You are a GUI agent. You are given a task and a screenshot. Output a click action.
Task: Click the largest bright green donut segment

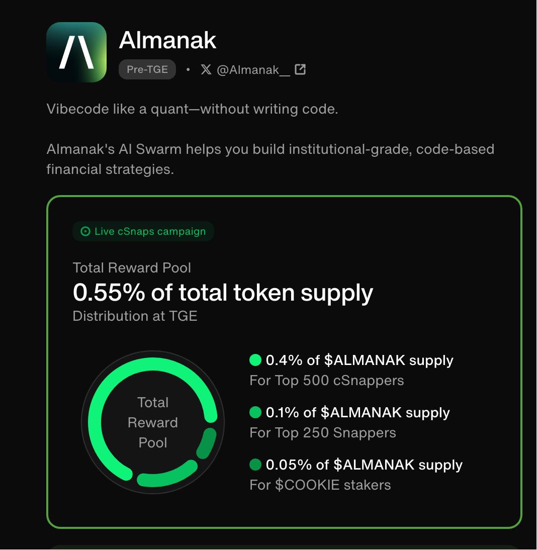[x=105, y=393]
